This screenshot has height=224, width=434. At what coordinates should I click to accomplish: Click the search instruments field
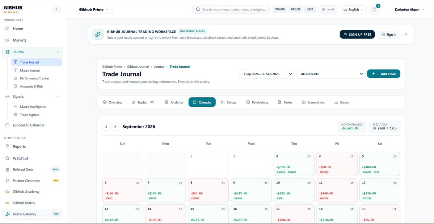click(231, 9)
